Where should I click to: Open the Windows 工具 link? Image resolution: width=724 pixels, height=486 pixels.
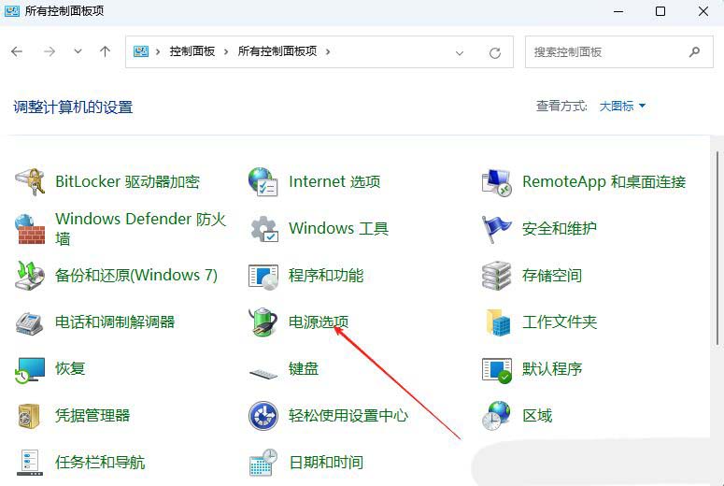[338, 228]
